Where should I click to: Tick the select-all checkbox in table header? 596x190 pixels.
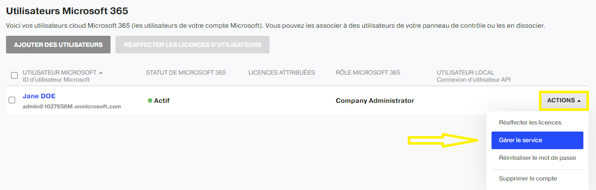click(15, 76)
